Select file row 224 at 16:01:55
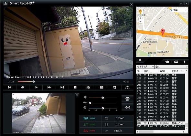191x136 pixels. click(x=161, y=82)
